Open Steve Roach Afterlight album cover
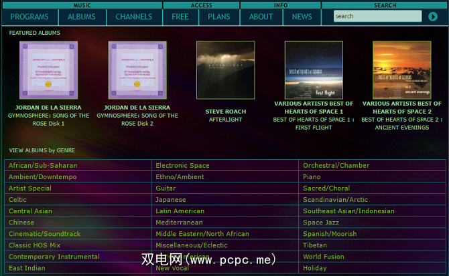This screenshot has height=276, width=449. pyautogui.click(x=225, y=70)
